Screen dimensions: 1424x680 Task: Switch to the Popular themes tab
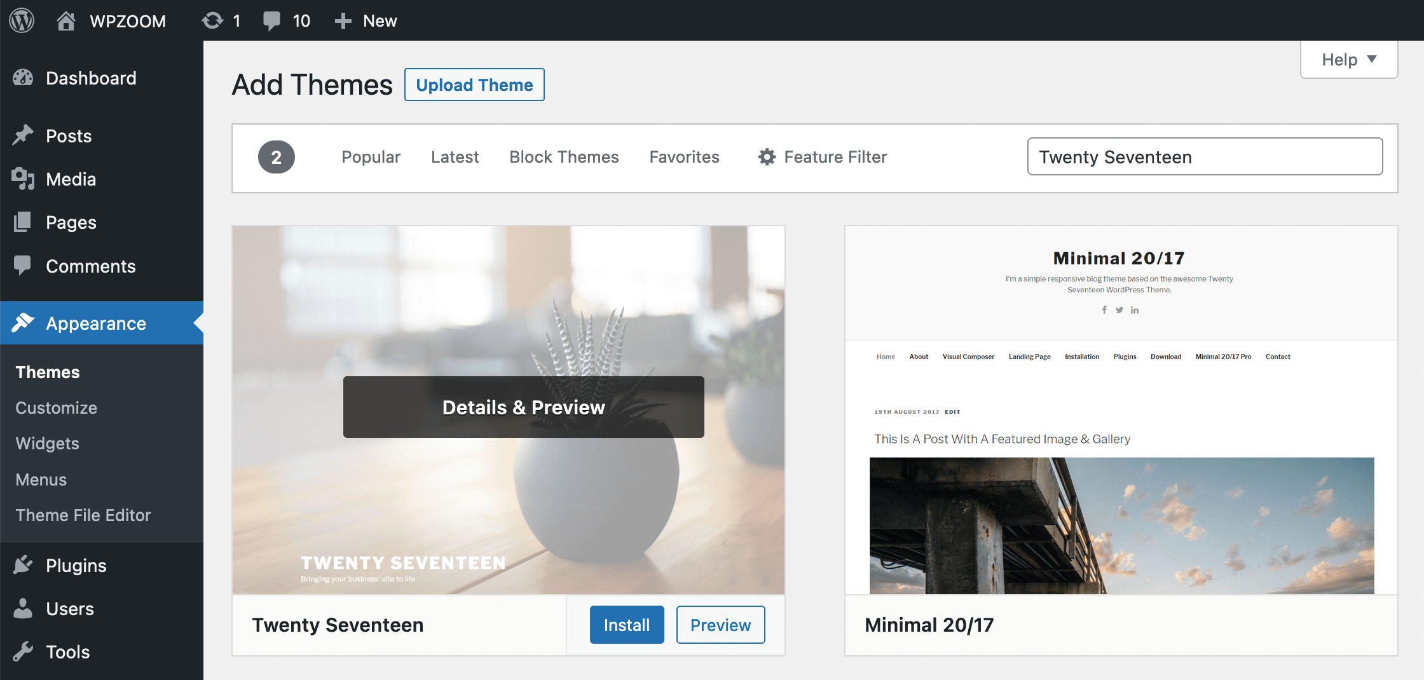pyautogui.click(x=371, y=157)
